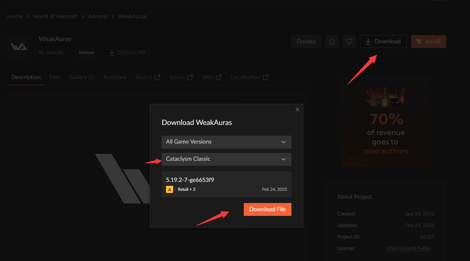Open the Wiki external link
Image resolution: width=470 pixels, height=261 pixels.
(x=212, y=77)
